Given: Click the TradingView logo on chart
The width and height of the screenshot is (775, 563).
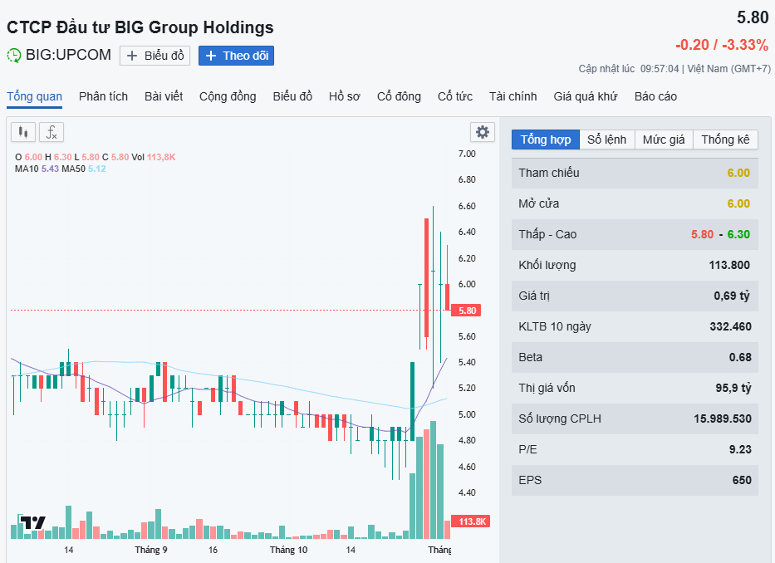Looking at the screenshot, I should [33, 523].
